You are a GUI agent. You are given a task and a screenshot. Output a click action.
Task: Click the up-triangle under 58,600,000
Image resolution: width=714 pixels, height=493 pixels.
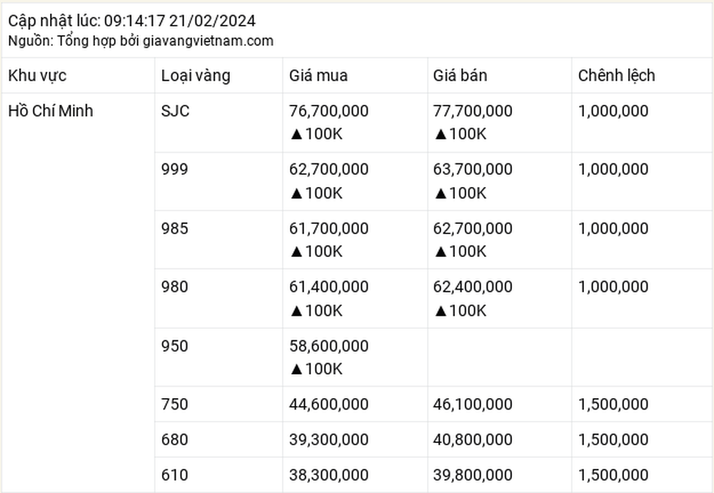pos(296,369)
